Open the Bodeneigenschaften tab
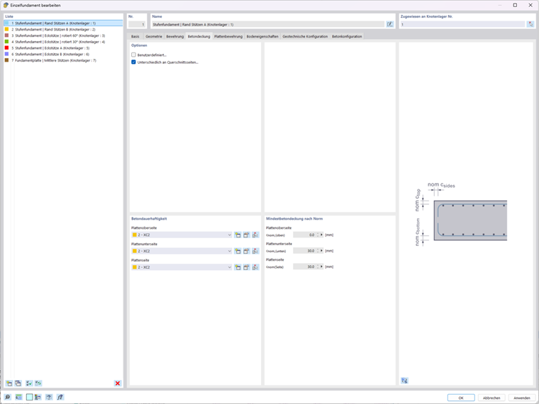This screenshot has height=404, width=539. (262, 36)
